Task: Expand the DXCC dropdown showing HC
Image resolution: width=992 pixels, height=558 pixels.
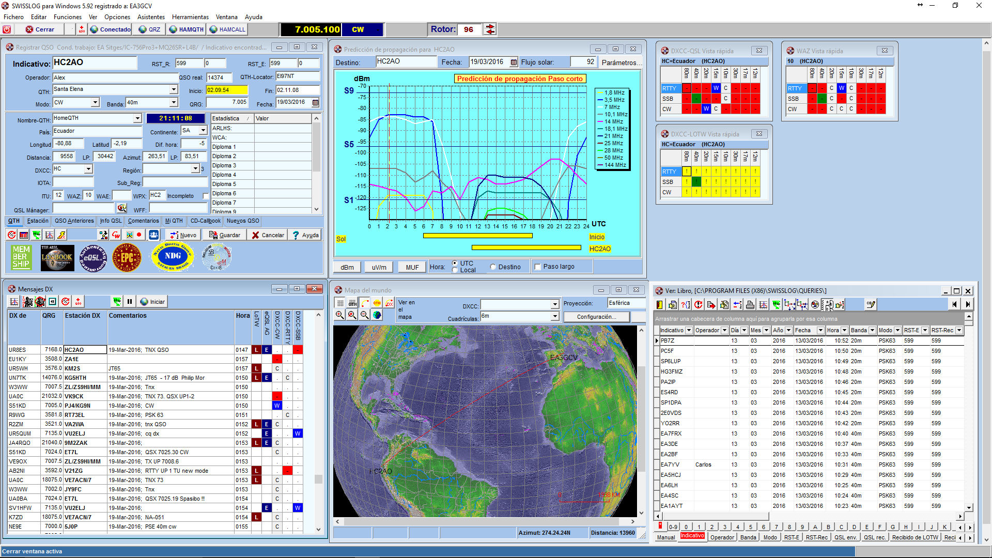Action: [x=88, y=169]
